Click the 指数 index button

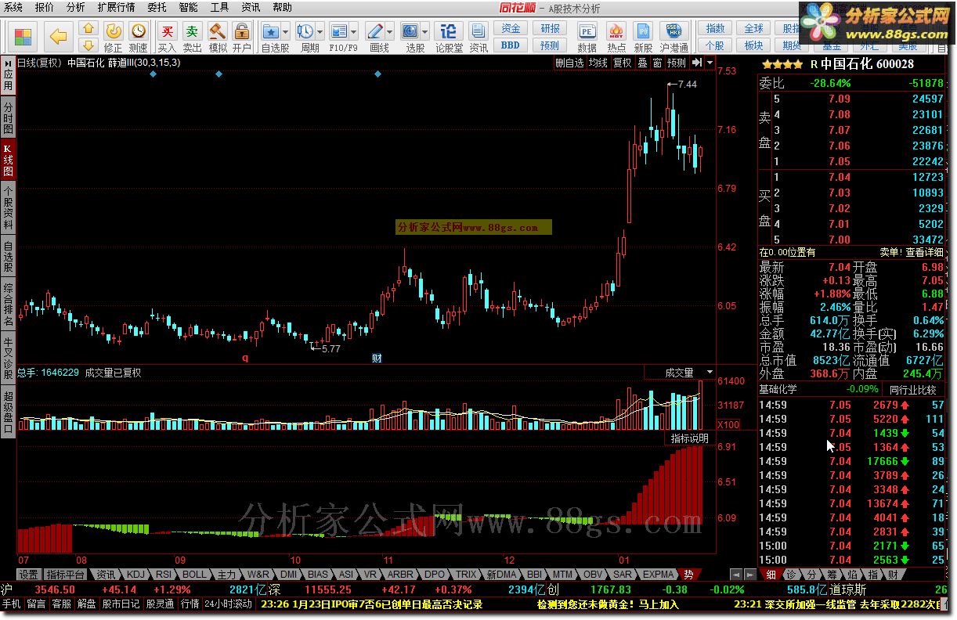tap(715, 29)
